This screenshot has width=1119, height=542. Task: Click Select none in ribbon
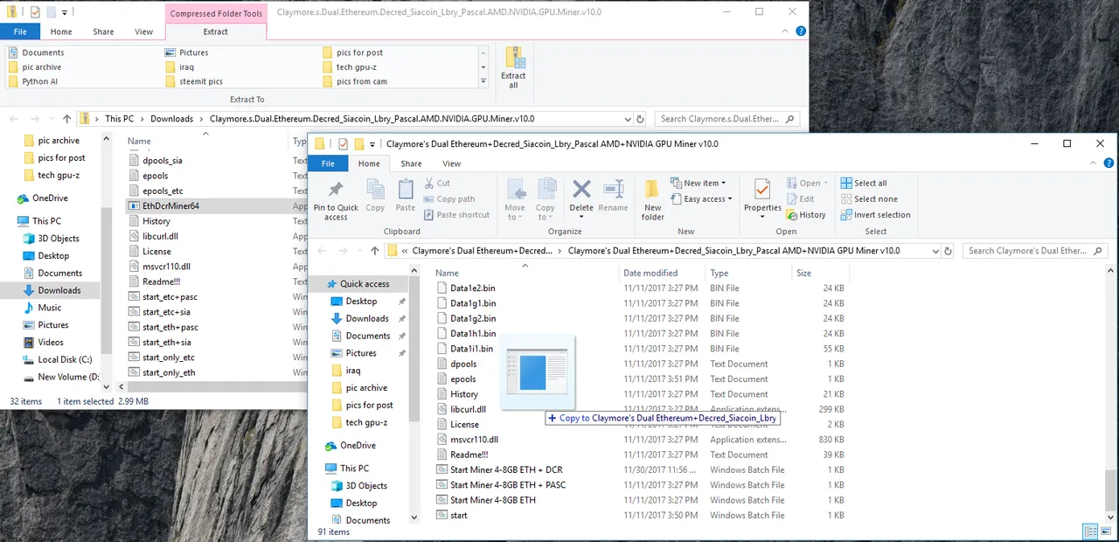tap(869, 199)
